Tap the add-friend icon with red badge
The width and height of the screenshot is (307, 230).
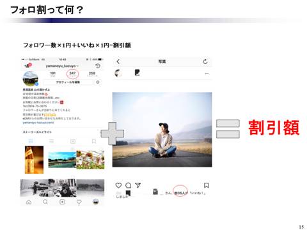click(28, 65)
